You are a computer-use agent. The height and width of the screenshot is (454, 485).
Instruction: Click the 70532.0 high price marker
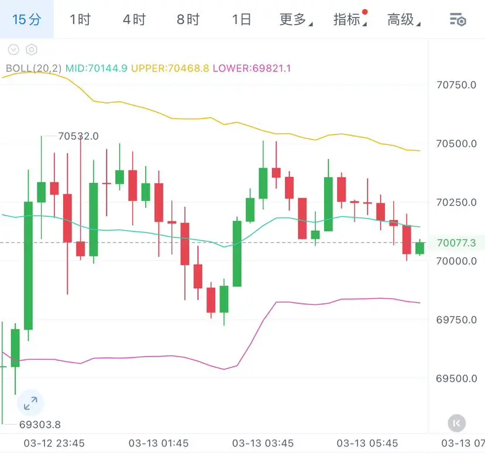tap(78, 136)
